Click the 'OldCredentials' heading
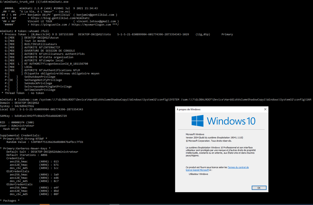 [18, 171]
